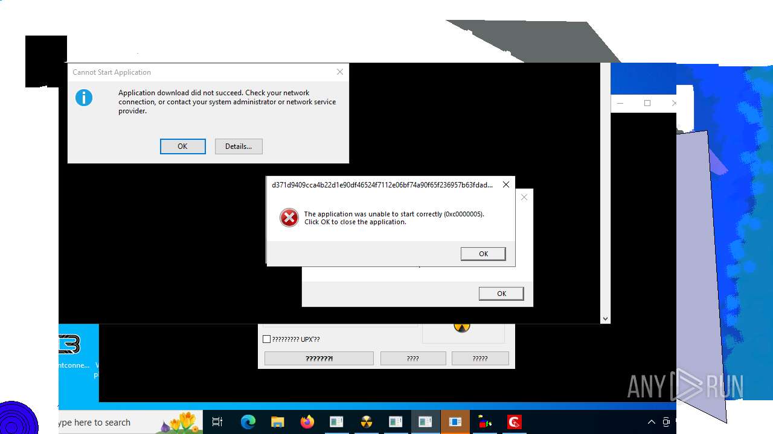
Task: Toggle the ????????? UPX'?? checkbox
Action: [x=266, y=339]
